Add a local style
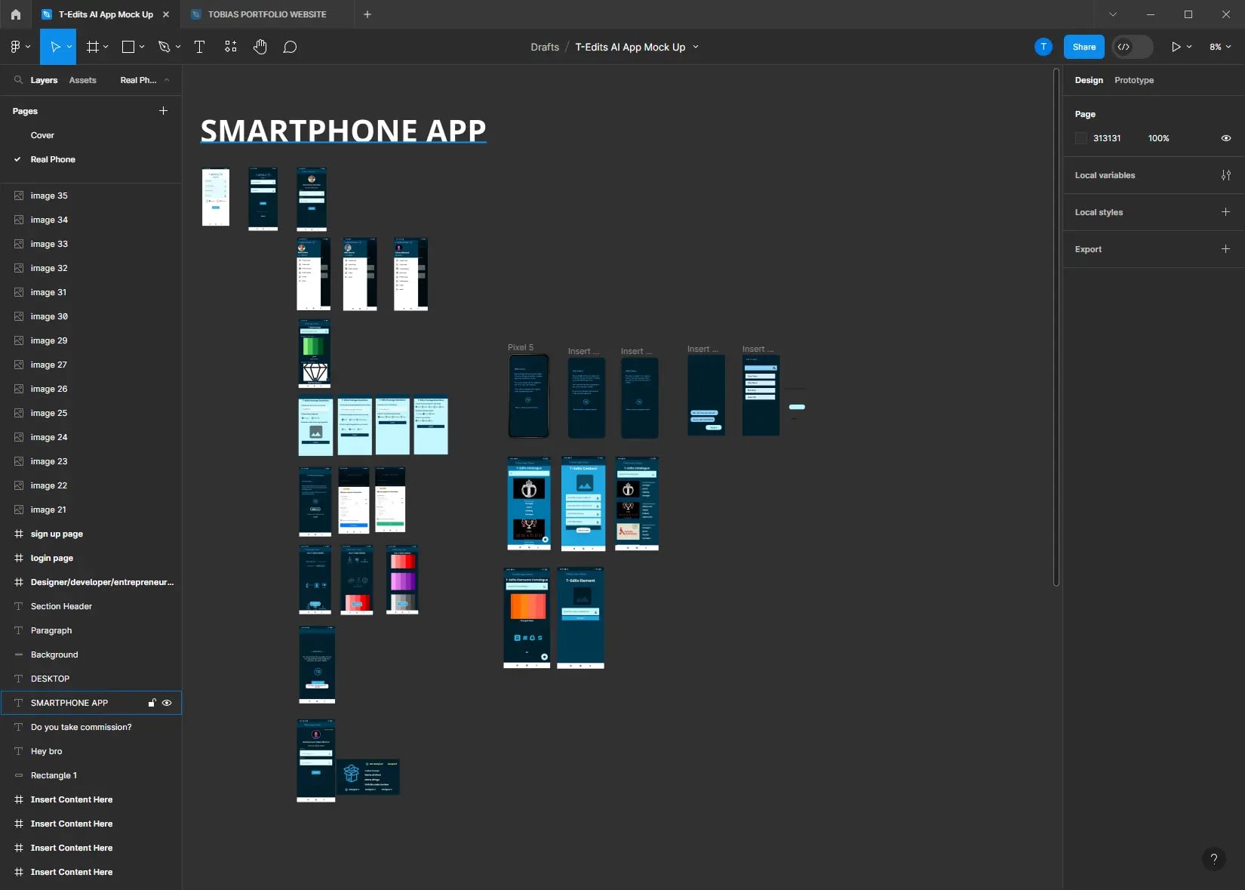 click(1225, 212)
